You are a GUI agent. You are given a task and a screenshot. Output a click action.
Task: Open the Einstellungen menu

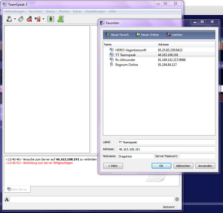(95, 11)
